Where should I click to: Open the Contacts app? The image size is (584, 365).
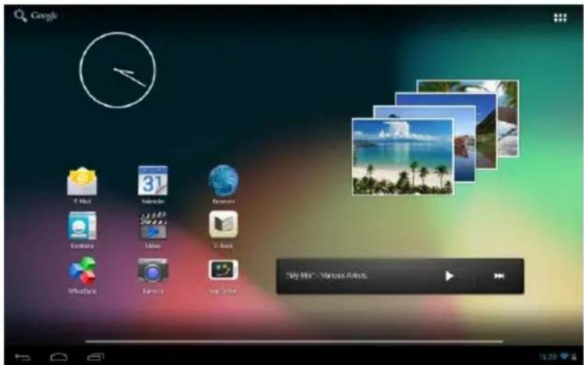(82, 226)
